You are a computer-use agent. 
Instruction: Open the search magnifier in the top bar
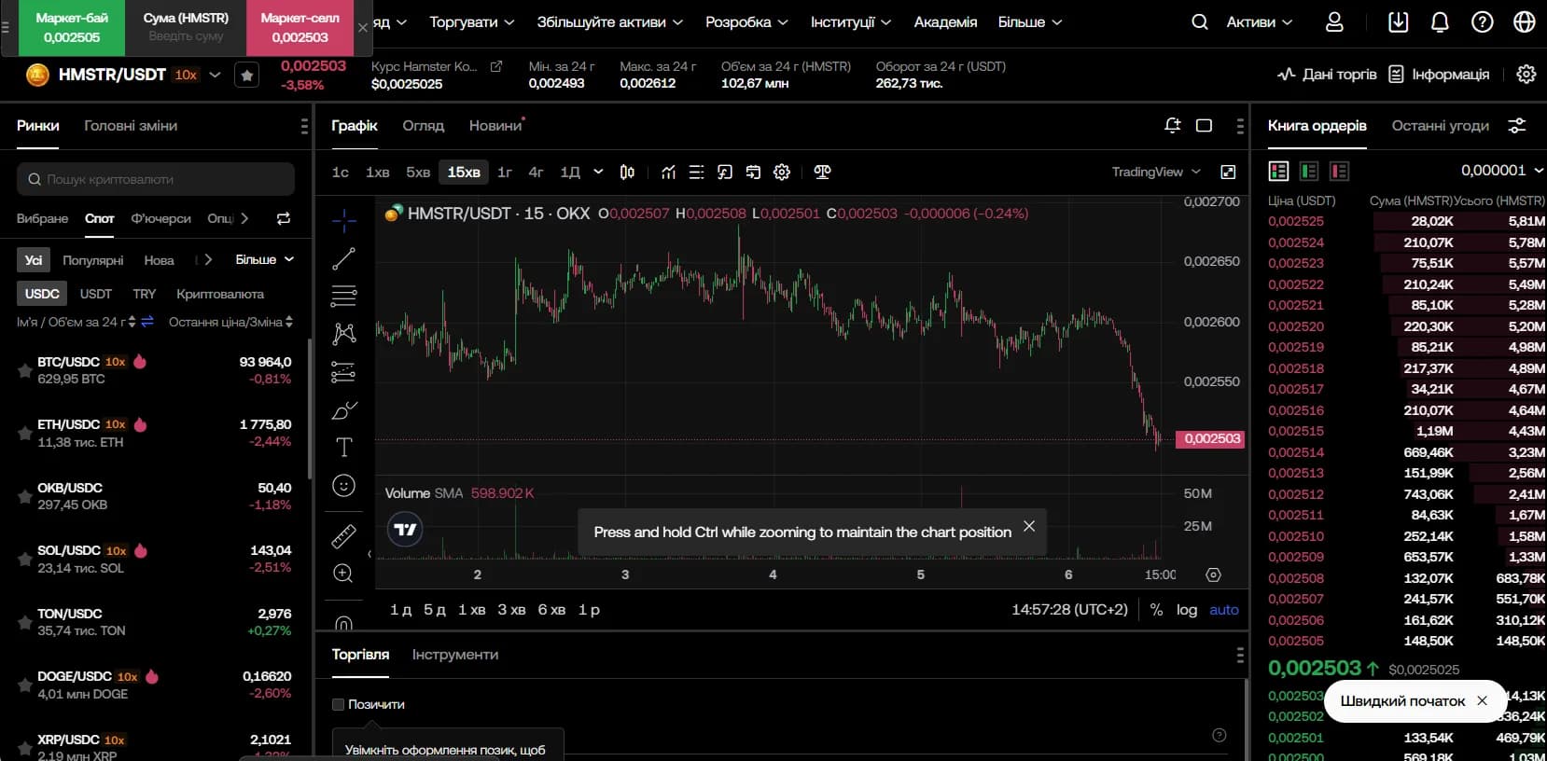(1199, 21)
